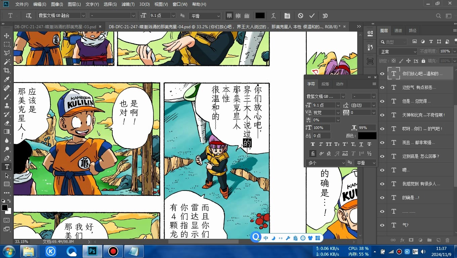
Task: Filter layers by pixel layers icon
Action: click(x=415, y=42)
